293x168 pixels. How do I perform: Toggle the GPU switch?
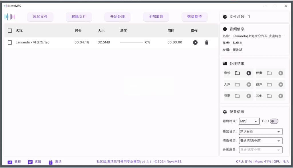coord(274,121)
